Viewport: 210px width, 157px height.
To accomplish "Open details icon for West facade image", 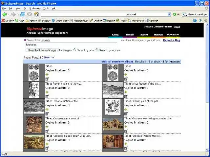I will [x=126, y=96].
